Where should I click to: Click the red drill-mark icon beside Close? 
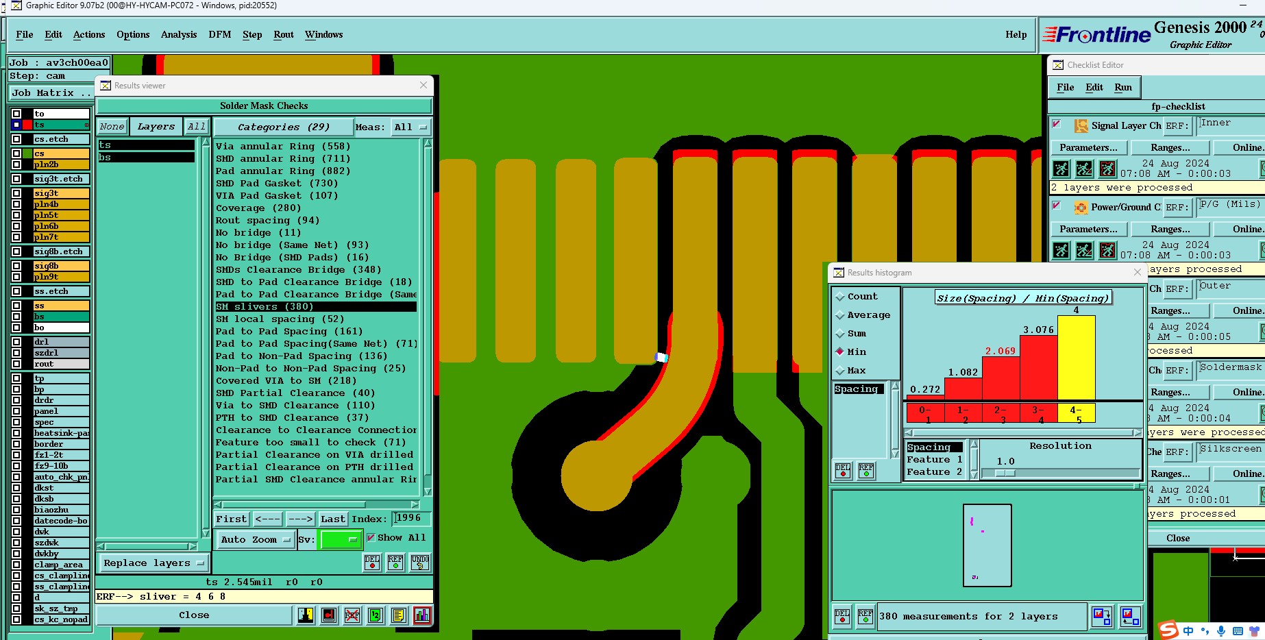[329, 615]
